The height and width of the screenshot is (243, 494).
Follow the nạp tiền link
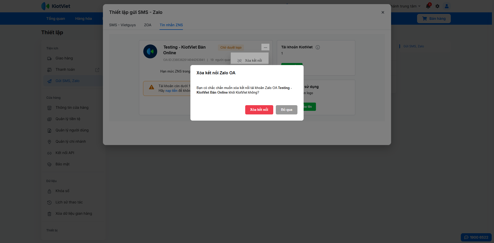pos(171,91)
